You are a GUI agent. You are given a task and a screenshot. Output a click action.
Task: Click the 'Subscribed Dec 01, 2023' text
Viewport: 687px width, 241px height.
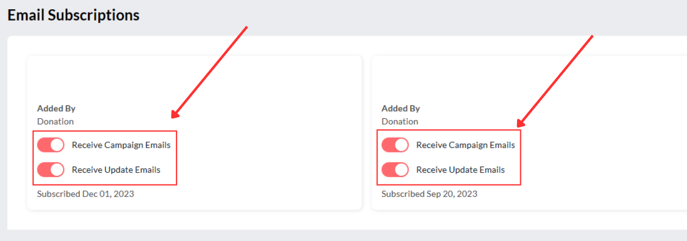coord(85,194)
